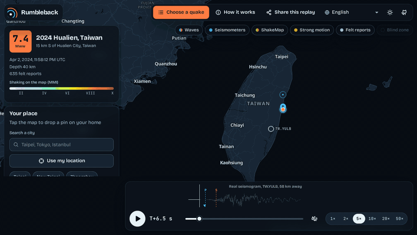The image size is (417, 235).
Task: Toggle the Seismometers layer
Action: click(227, 30)
